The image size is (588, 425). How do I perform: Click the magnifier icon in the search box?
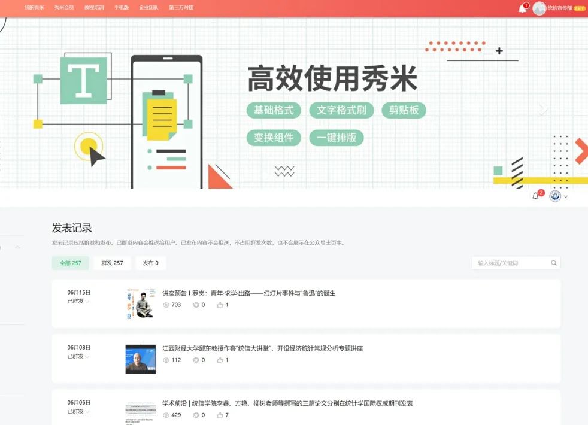554,263
